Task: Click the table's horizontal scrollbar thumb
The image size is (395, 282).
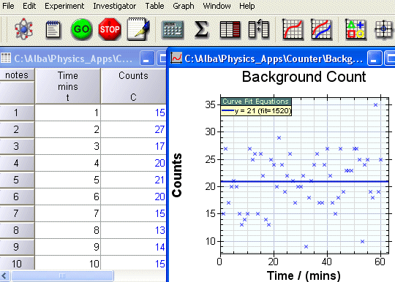Action: click(x=62, y=276)
